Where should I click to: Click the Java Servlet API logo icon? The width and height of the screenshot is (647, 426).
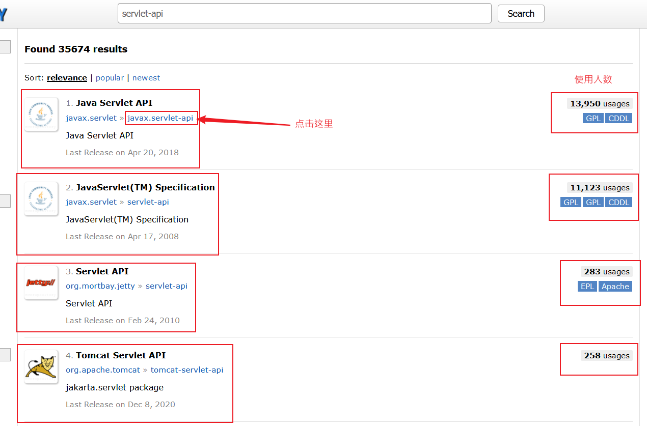[41, 115]
